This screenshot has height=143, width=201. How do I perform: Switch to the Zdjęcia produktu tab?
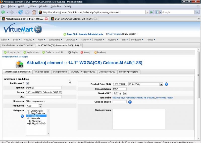click(107, 72)
